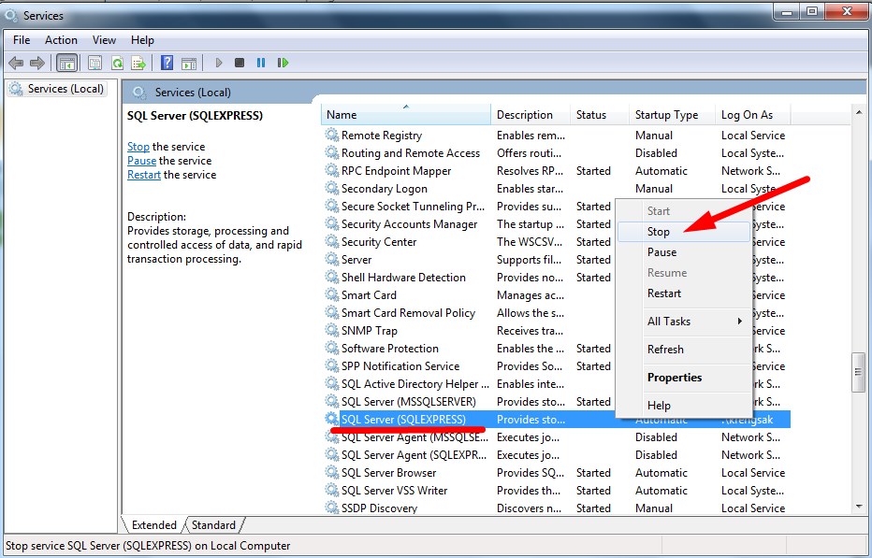Click the vertical scrollbar thumb of services list
Image resolution: width=872 pixels, height=558 pixels.
coord(859,372)
